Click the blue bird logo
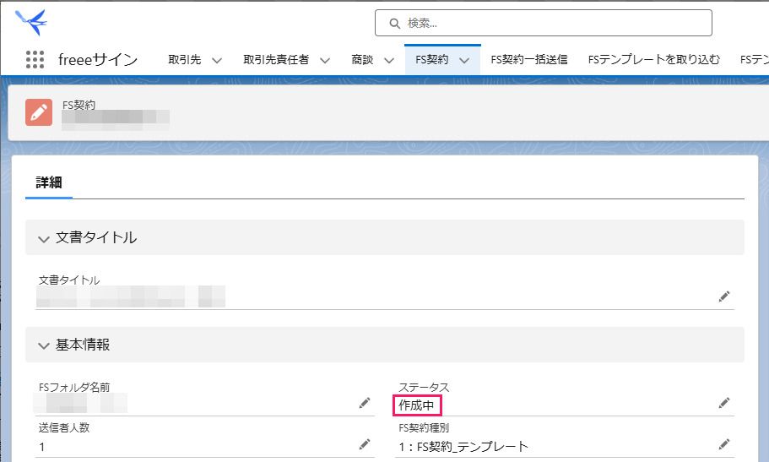 (x=31, y=23)
